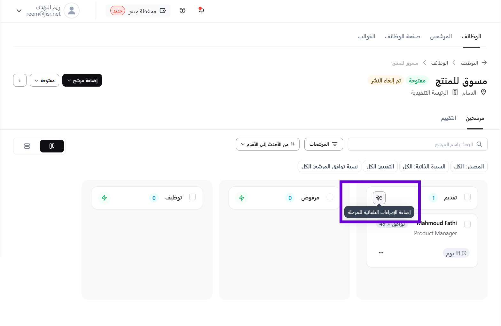
Task: Check the Rejected stage checkbox
Action: [x=330, y=197]
